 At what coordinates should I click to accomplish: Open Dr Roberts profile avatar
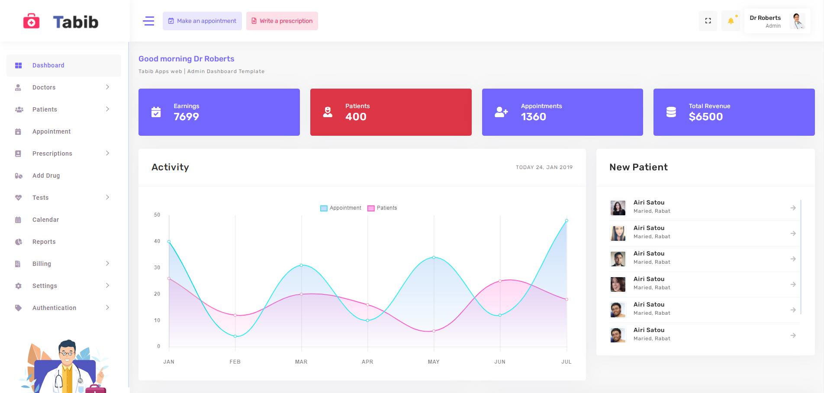pos(797,21)
